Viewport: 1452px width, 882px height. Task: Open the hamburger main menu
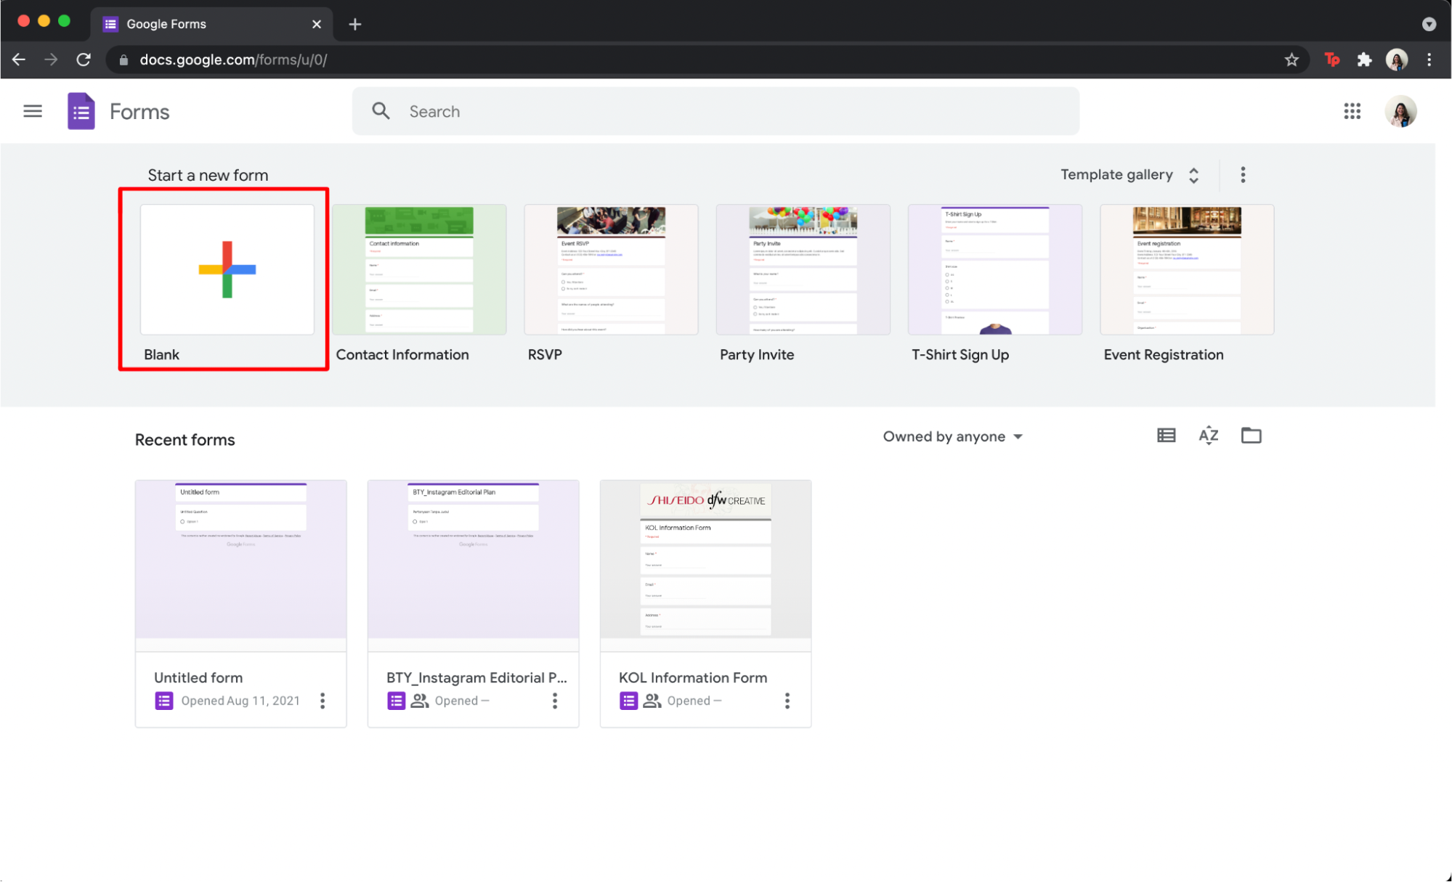(33, 110)
